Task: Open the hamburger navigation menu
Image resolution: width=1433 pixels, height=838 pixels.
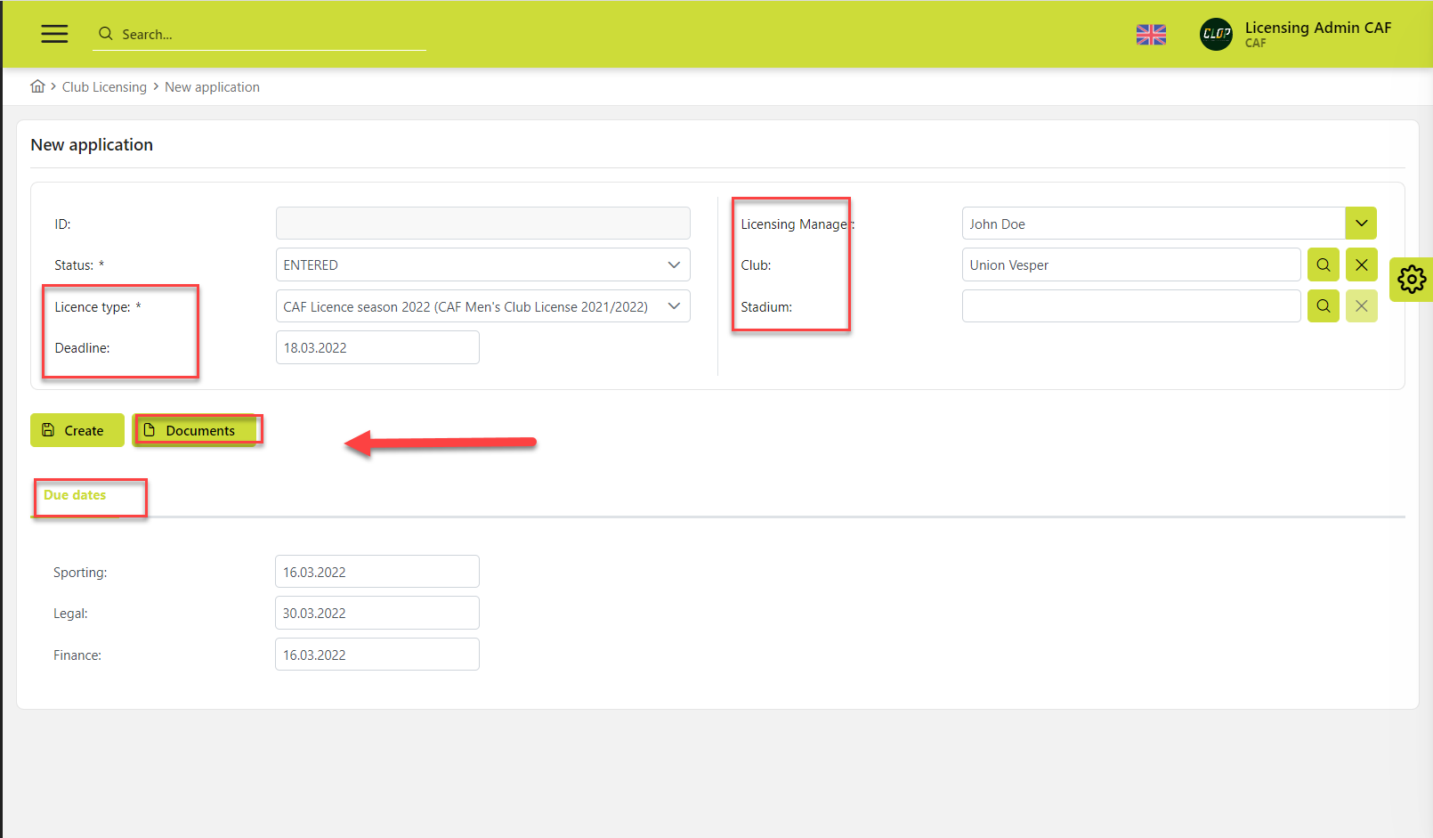Action: tap(54, 34)
